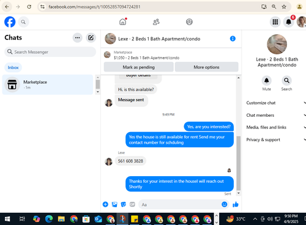Reload the page
Screen dimensions: 306x225
[29, 7]
